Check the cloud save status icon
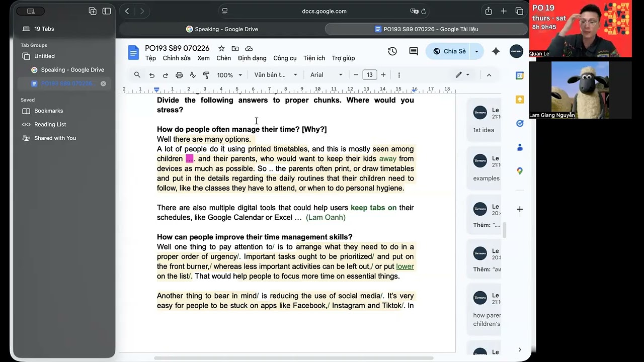This screenshot has height=362, width=644. click(249, 48)
